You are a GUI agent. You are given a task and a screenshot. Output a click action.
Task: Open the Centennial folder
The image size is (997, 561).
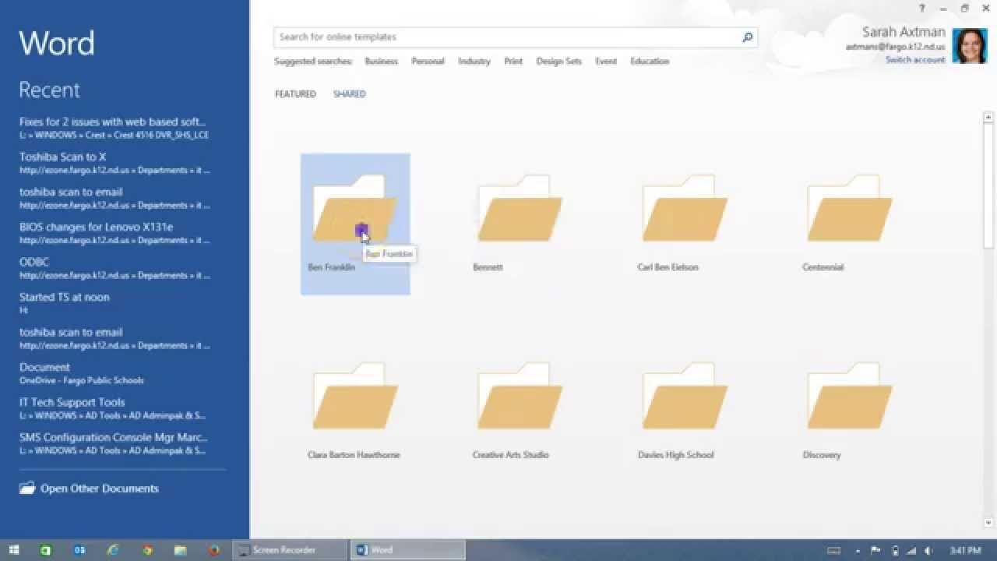851,224
